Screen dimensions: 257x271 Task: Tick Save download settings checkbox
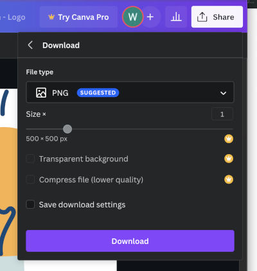tap(30, 204)
